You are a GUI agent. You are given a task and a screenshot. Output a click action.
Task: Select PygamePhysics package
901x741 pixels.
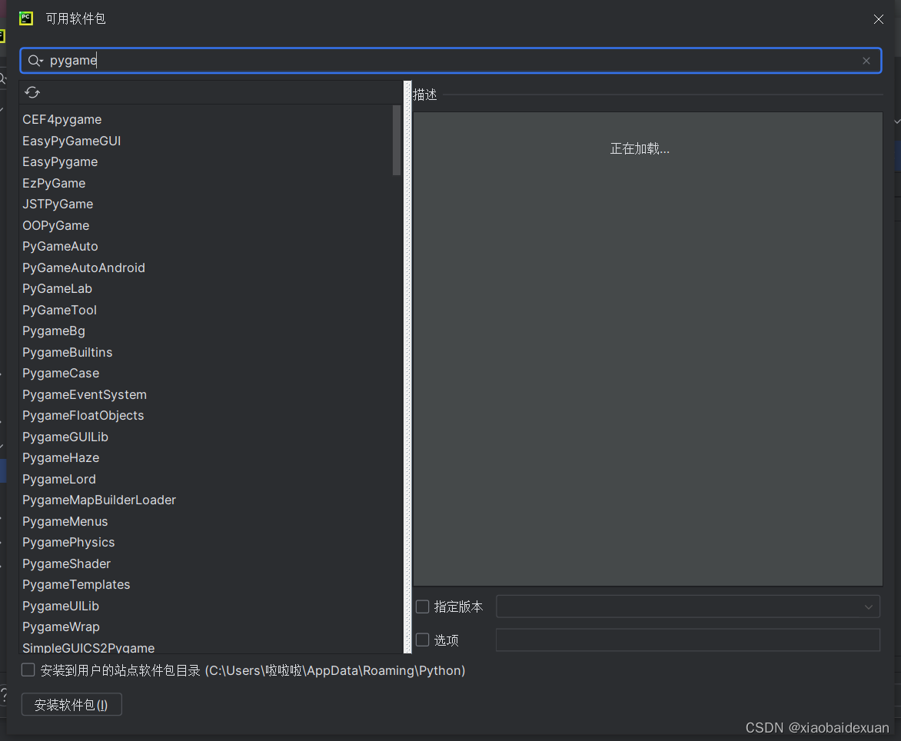pyautogui.click(x=68, y=542)
